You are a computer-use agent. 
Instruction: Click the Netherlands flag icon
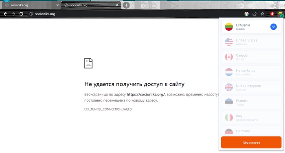click(x=229, y=72)
